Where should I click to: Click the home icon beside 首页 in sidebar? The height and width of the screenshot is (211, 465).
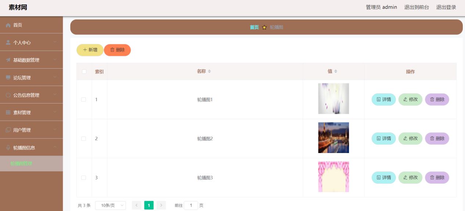[8, 25]
